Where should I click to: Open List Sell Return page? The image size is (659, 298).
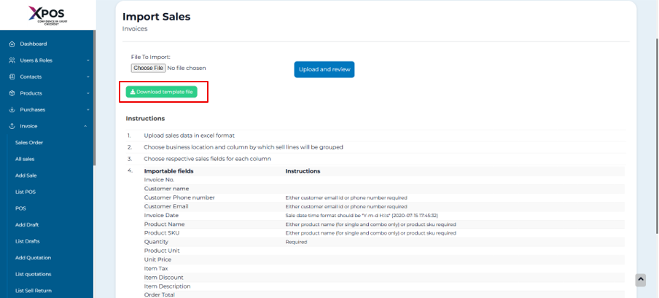click(34, 291)
